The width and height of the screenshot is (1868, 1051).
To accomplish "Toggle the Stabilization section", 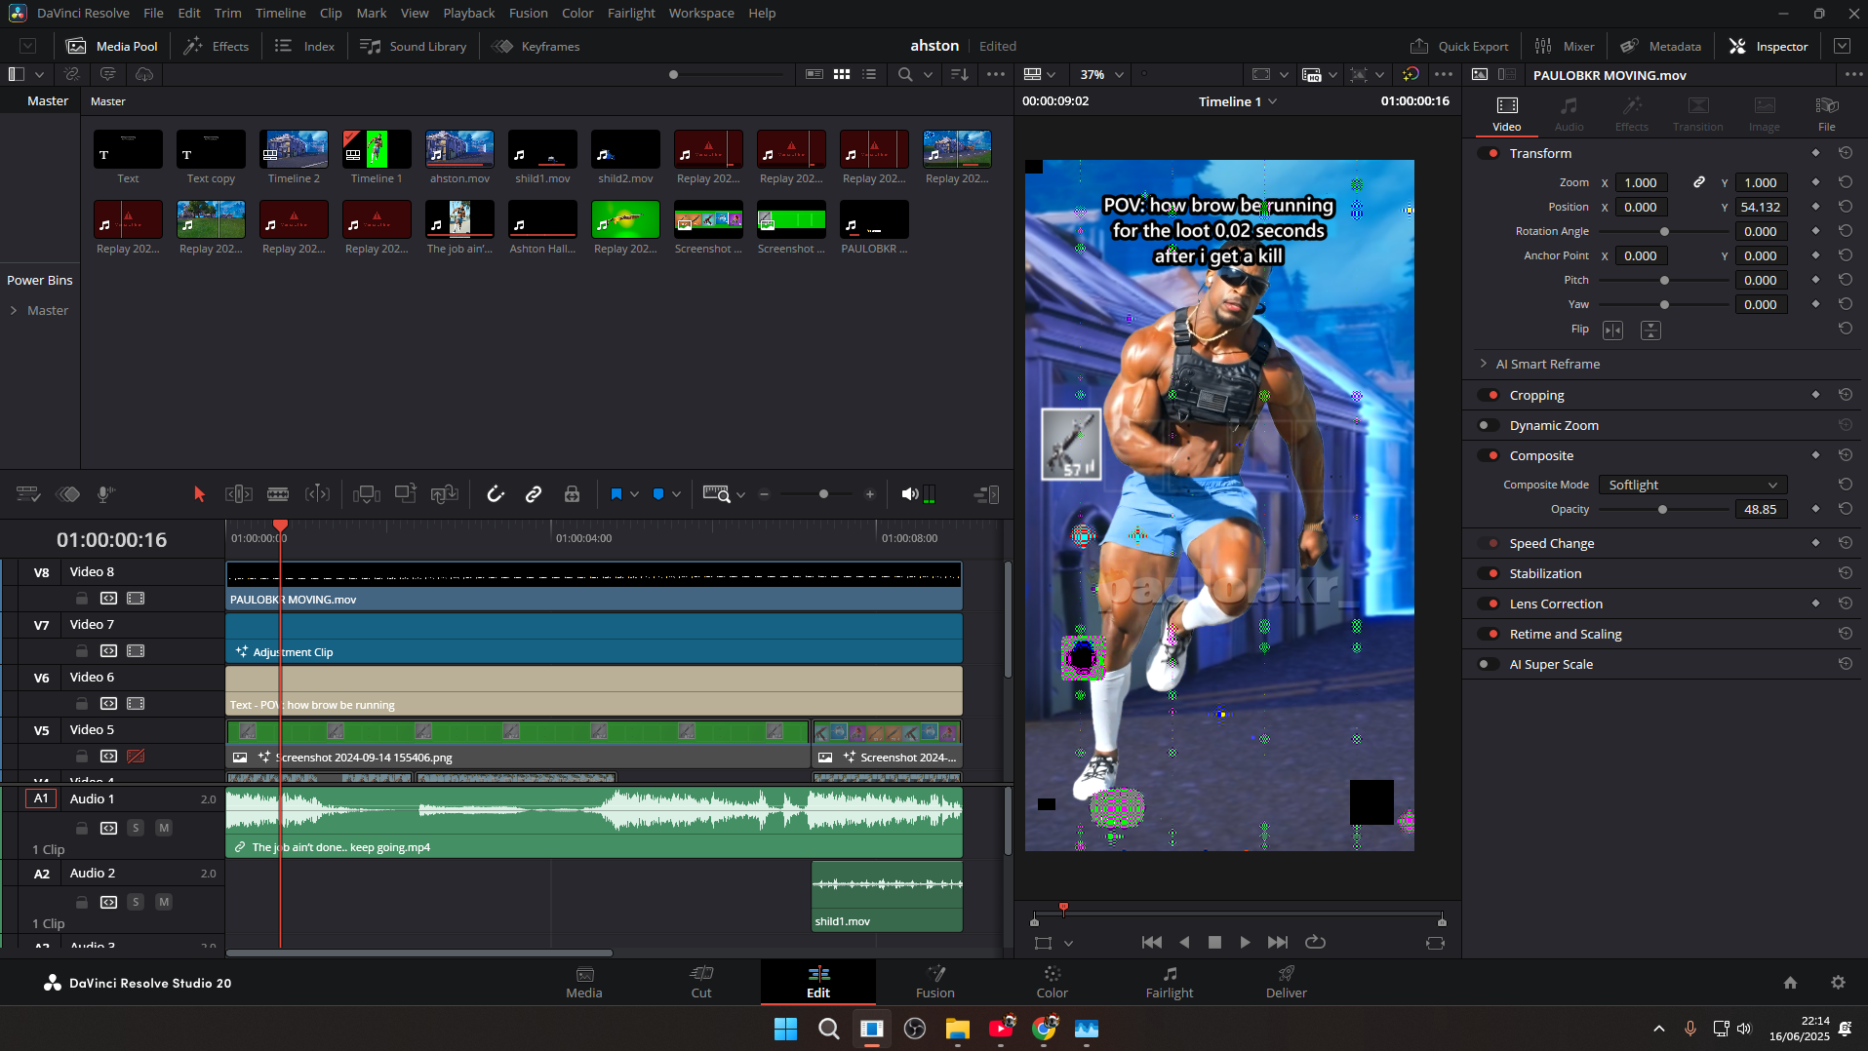I will point(1489,573).
